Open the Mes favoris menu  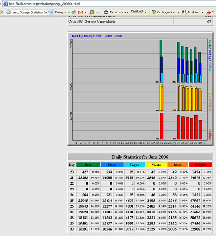point(119,12)
